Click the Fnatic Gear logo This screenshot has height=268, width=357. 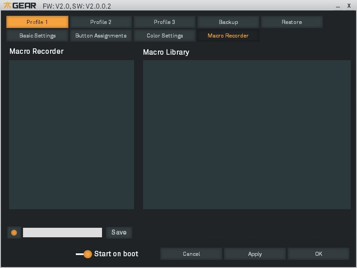pyautogui.click(x=20, y=5)
